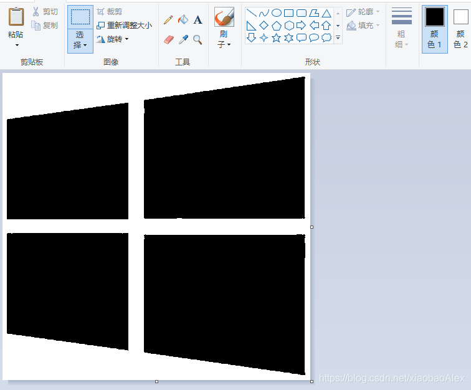This screenshot has width=471, height=390.
Task: Select the Color picker eyedropper
Action: (183, 39)
